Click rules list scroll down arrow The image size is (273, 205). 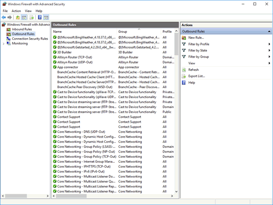pyautogui.click(x=176, y=191)
